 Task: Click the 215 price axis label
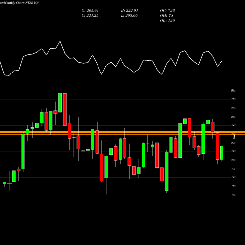[x=233, y=151]
